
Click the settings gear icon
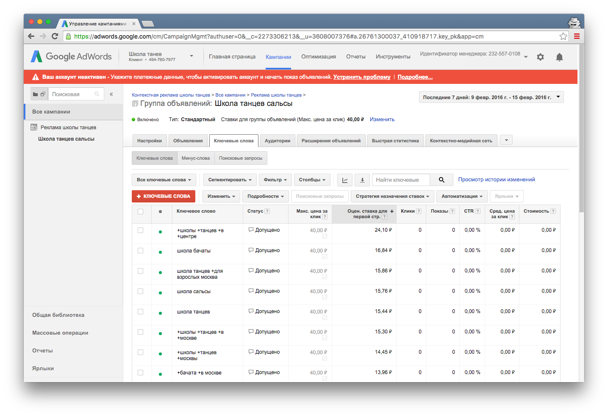pos(540,57)
